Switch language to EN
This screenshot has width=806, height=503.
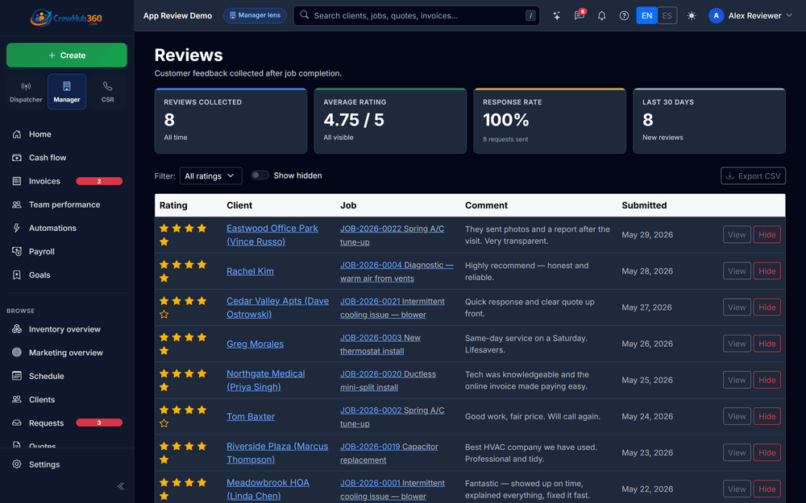click(646, 16)
